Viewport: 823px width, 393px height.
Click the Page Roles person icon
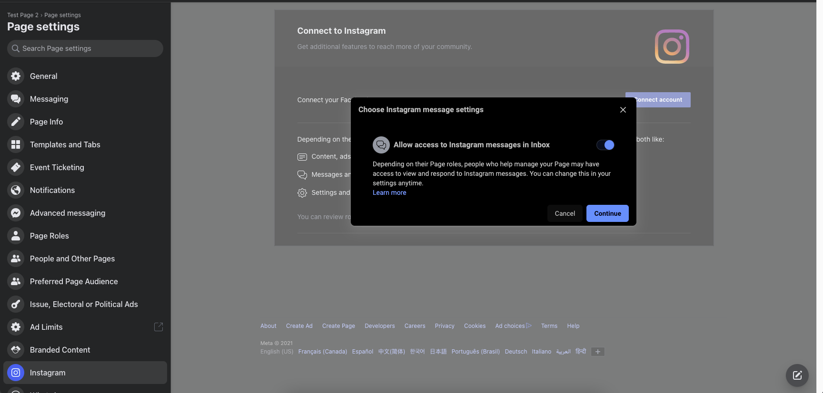[x=16, y=236]
